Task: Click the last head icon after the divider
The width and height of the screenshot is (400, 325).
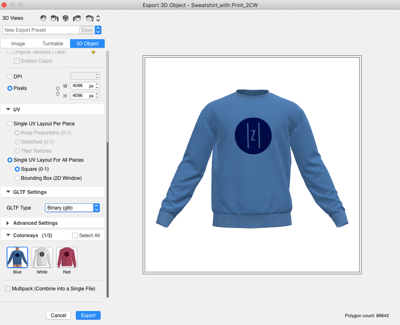Action: coord(90,18)
